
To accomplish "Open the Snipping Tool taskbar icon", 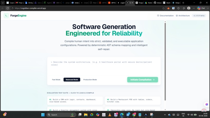I will point(152,115).
